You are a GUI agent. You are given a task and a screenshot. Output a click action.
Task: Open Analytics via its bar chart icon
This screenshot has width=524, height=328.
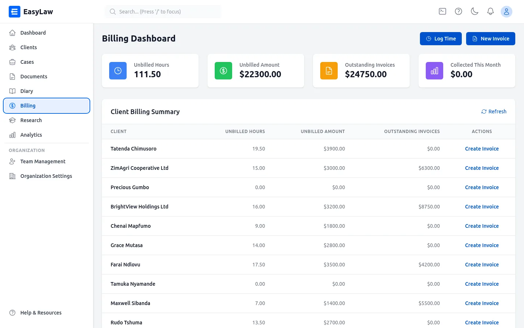point(12,135)
